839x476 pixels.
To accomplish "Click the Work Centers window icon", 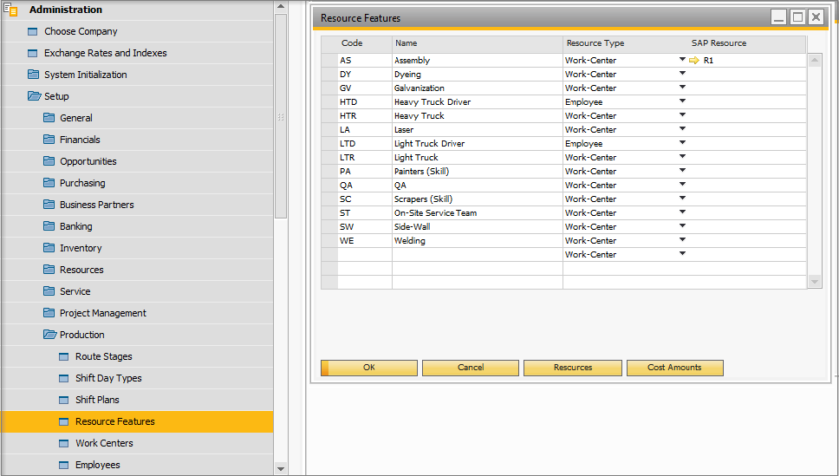I will point(64,443).
